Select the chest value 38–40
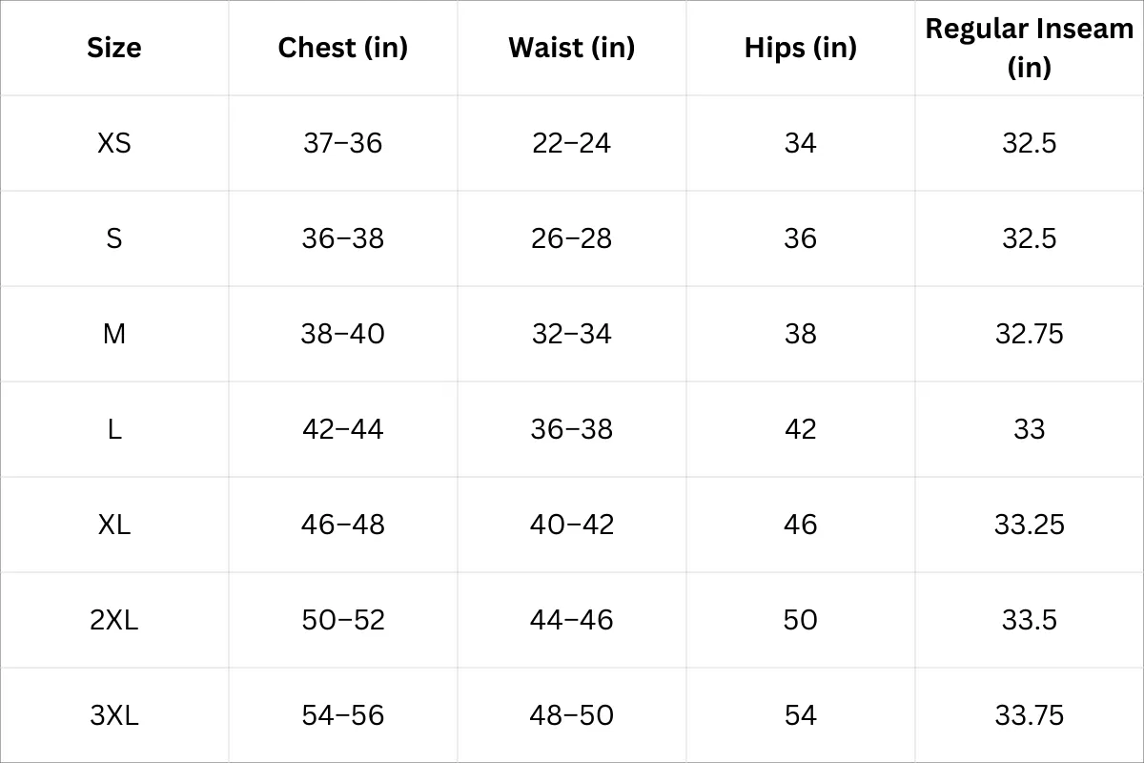This screenshot has width=1144, height=763. (x=343, y=334)
